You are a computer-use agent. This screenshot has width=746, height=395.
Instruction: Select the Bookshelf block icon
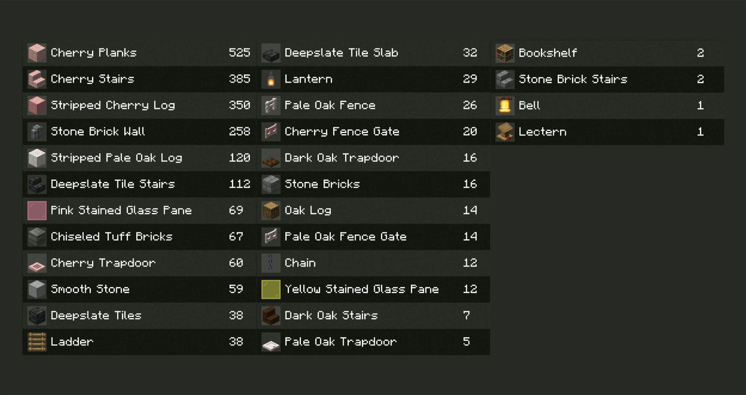pyautogui.click(x=505, y=53)
